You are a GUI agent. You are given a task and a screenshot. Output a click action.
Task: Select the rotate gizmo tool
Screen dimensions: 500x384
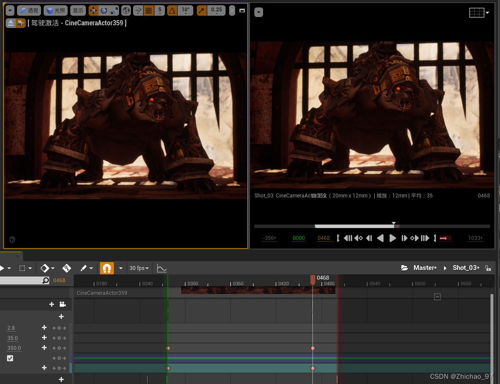104,10
